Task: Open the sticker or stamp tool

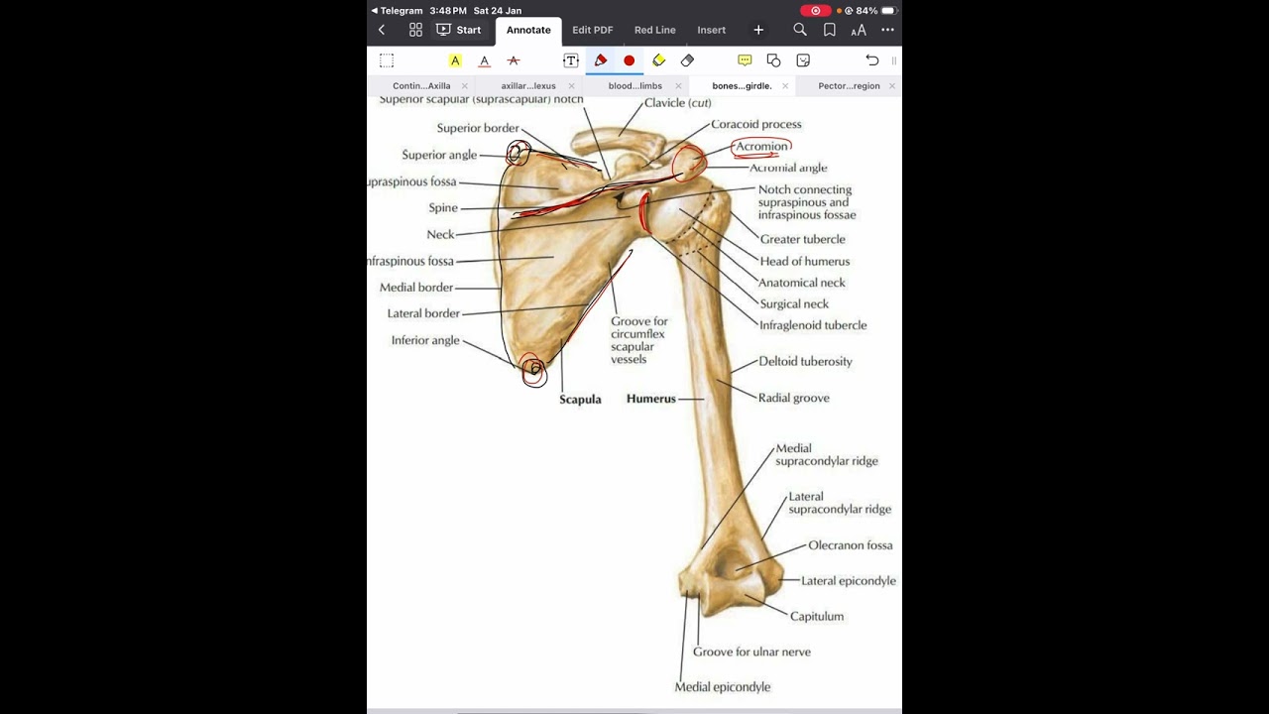Action: (803, 60)
